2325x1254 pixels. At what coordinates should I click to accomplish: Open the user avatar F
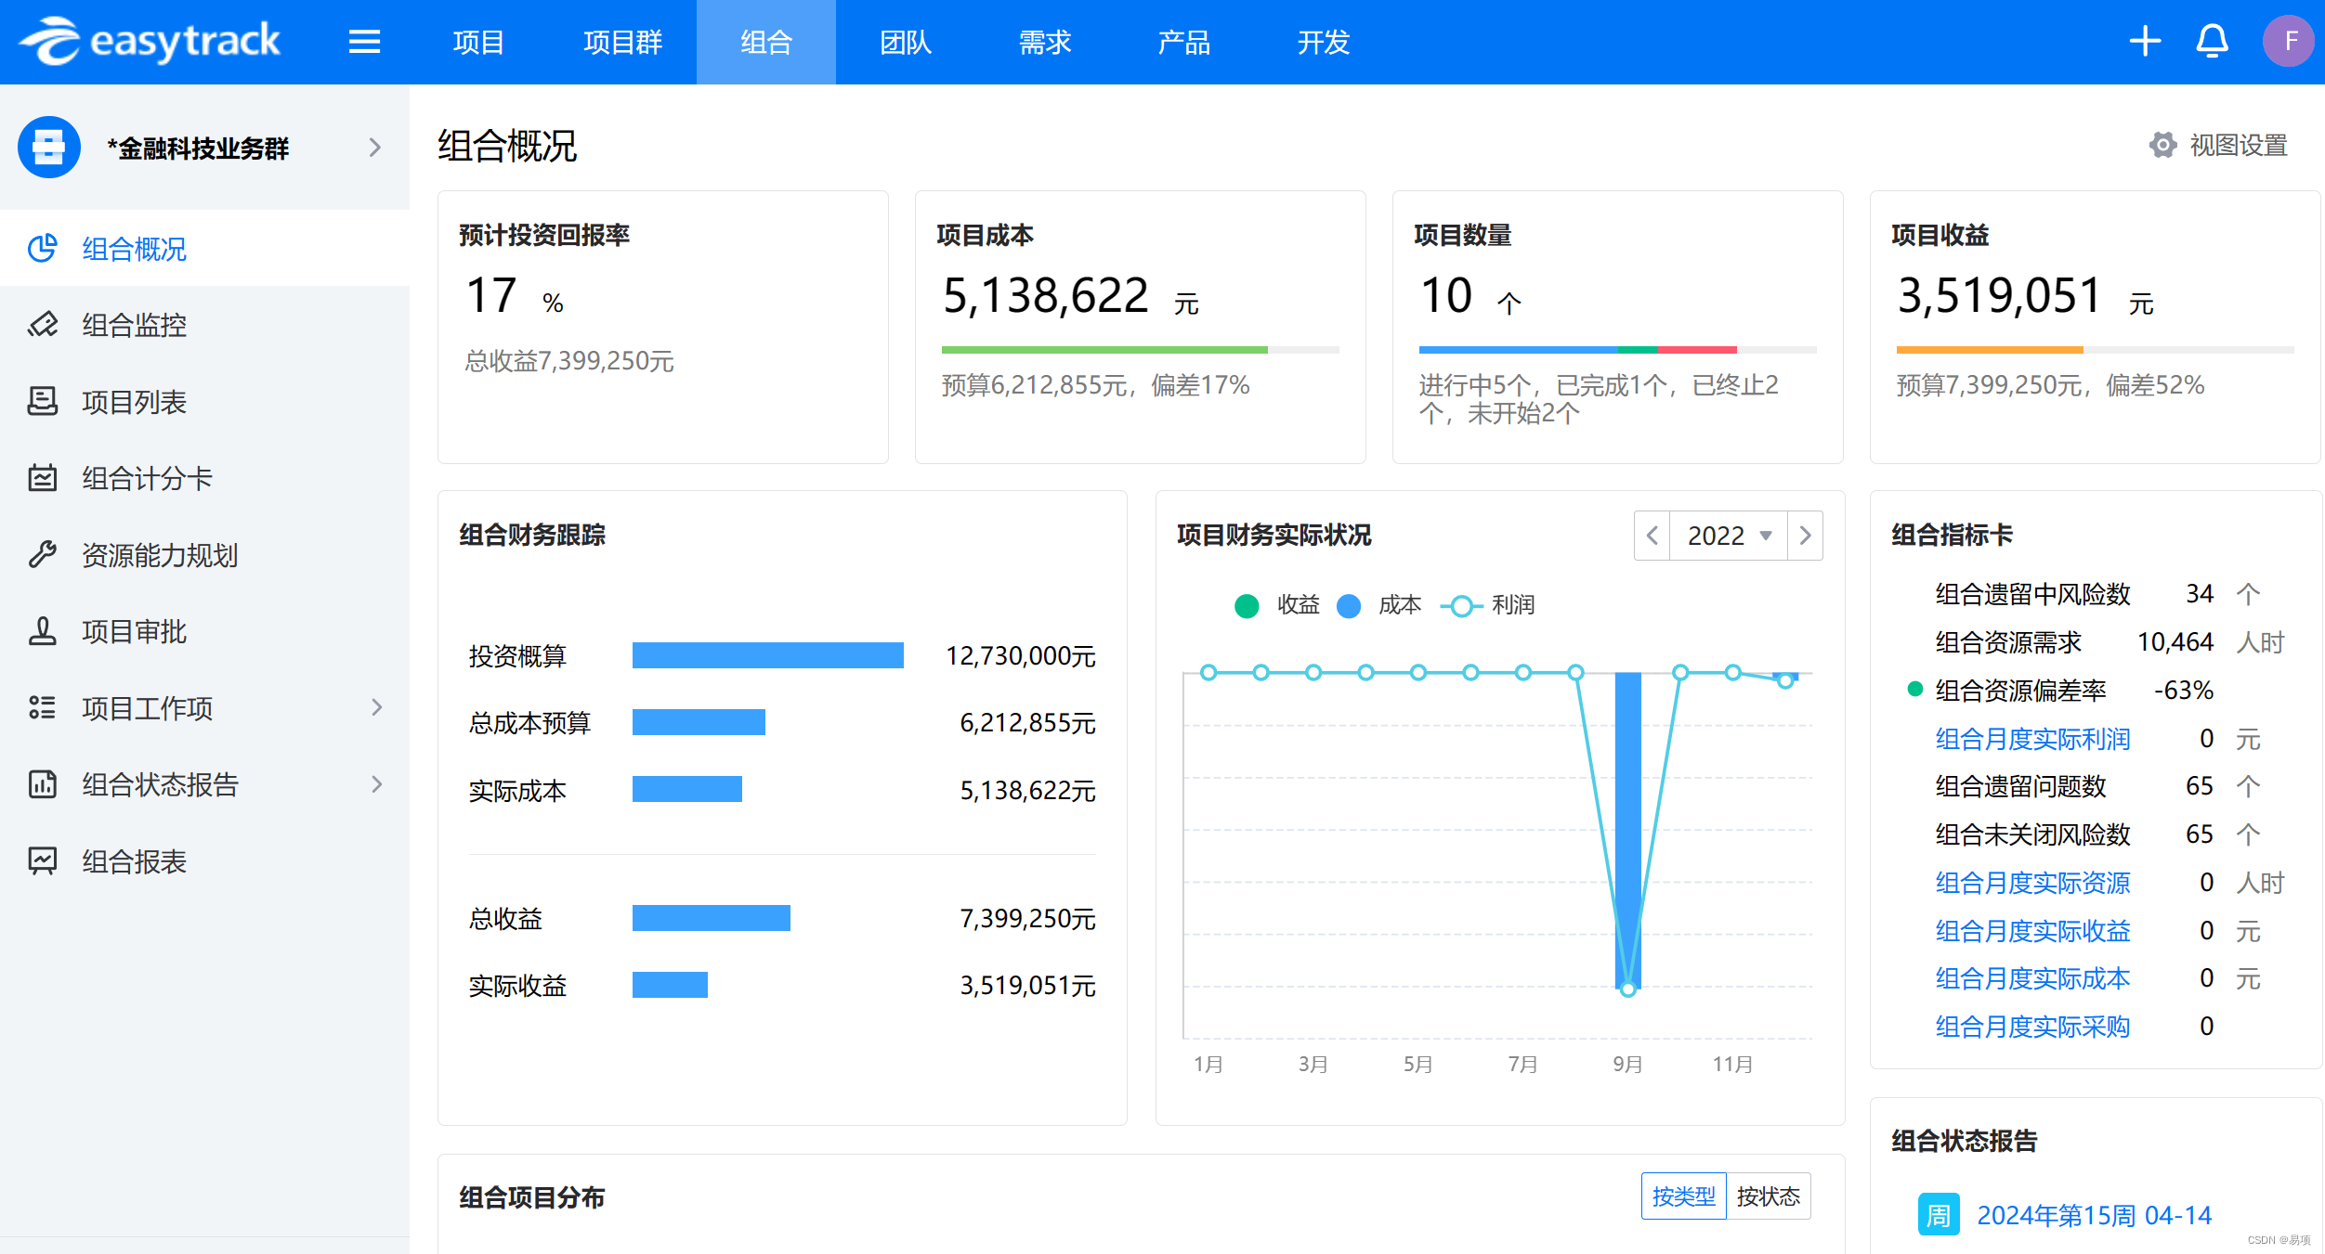[2289, 42]
